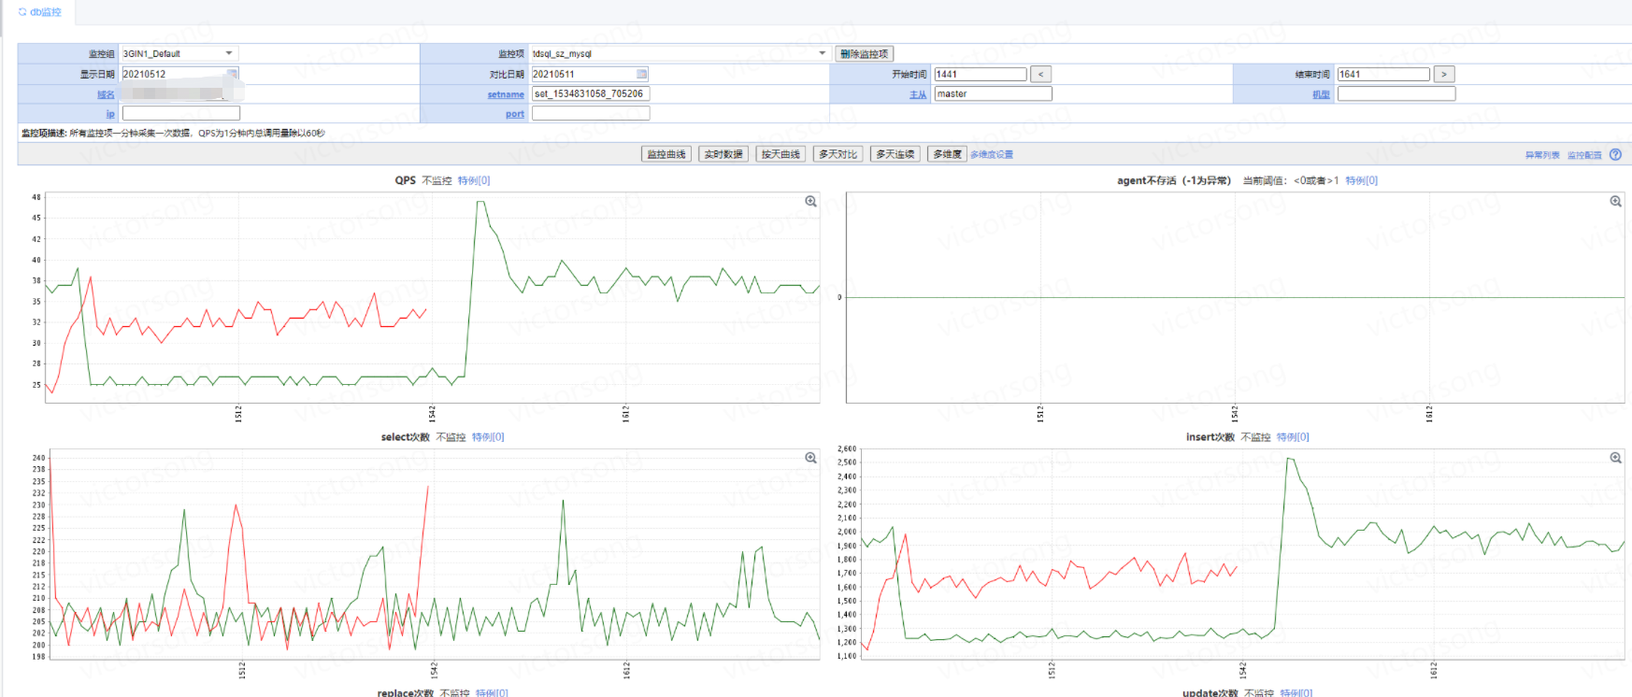Viewport: 1632px width, 697px height.
Task: Click the 按天曲线 button
Action: (x=780, y=154)
